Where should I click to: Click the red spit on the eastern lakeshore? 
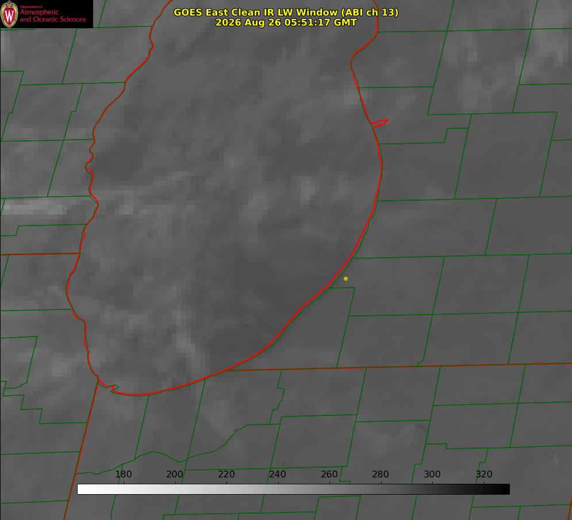coord(379,123)
